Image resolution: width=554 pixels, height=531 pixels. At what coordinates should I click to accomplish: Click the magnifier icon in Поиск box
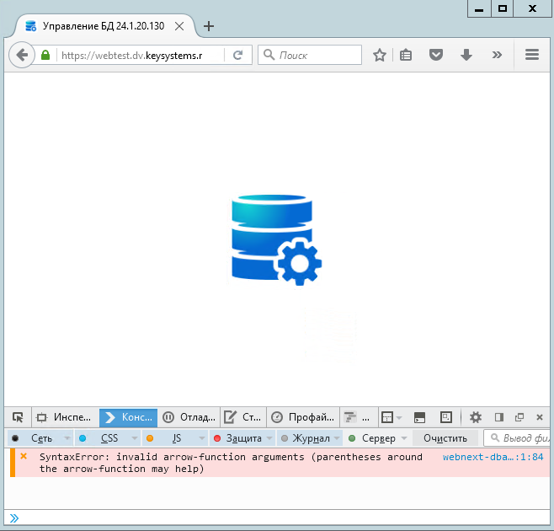[x=269, y=55]
